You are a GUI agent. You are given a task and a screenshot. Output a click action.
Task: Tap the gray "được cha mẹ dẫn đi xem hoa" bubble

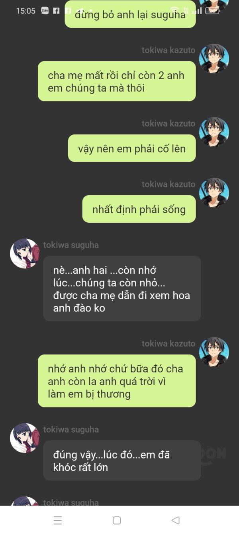click(122, 288)
